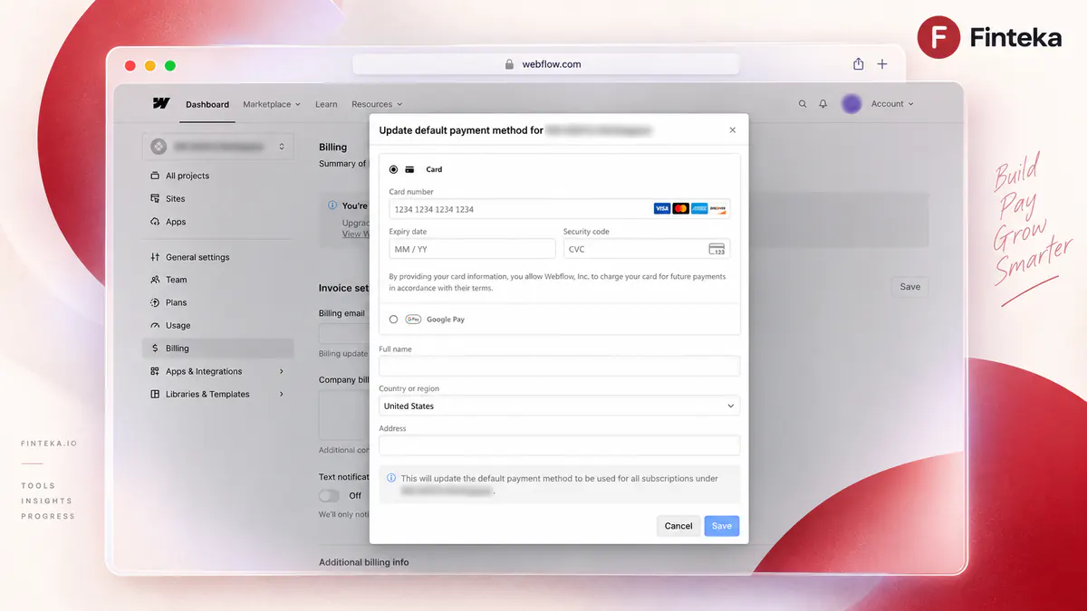1087x611 pixels.
Task: Click the Billing dollar icon
Action: (156, 348)
